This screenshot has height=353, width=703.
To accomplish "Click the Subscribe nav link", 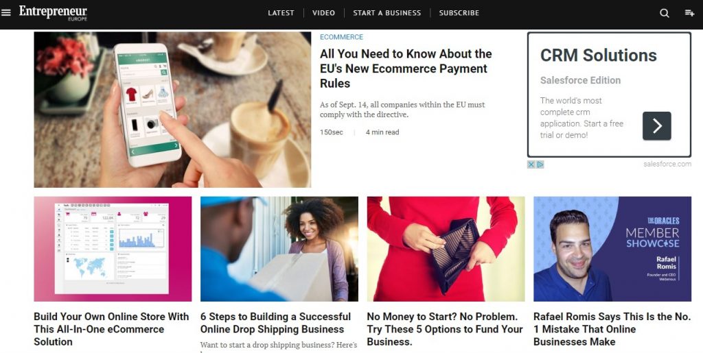I will click(459, 13).
